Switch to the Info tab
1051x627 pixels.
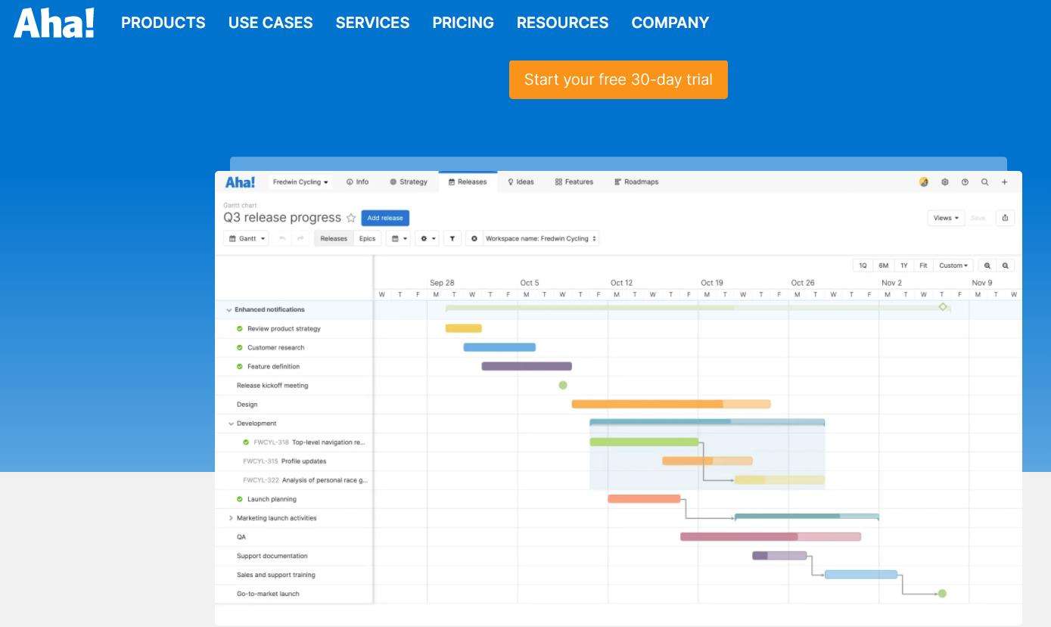357,182
